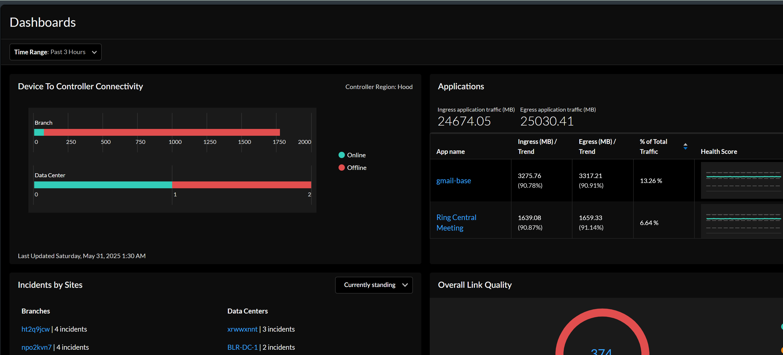Sort by % of Total Traffic arrows
Screen dimensions: 783x355
point(685,146)
